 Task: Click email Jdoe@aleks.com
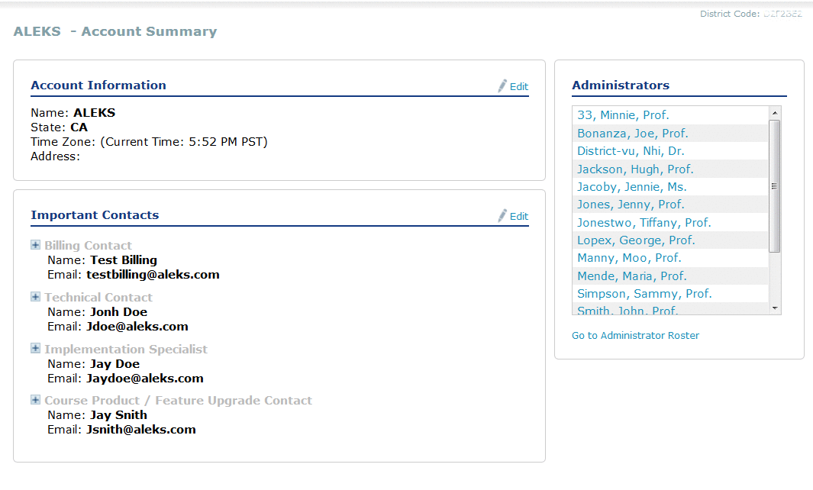tap(137, 326)
